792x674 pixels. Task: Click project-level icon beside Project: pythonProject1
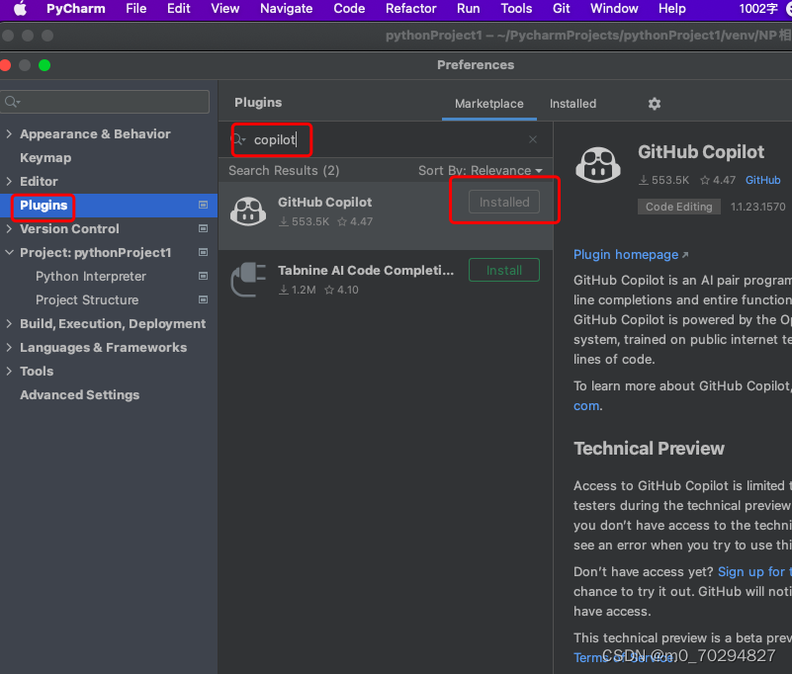(x=203, y=252)
